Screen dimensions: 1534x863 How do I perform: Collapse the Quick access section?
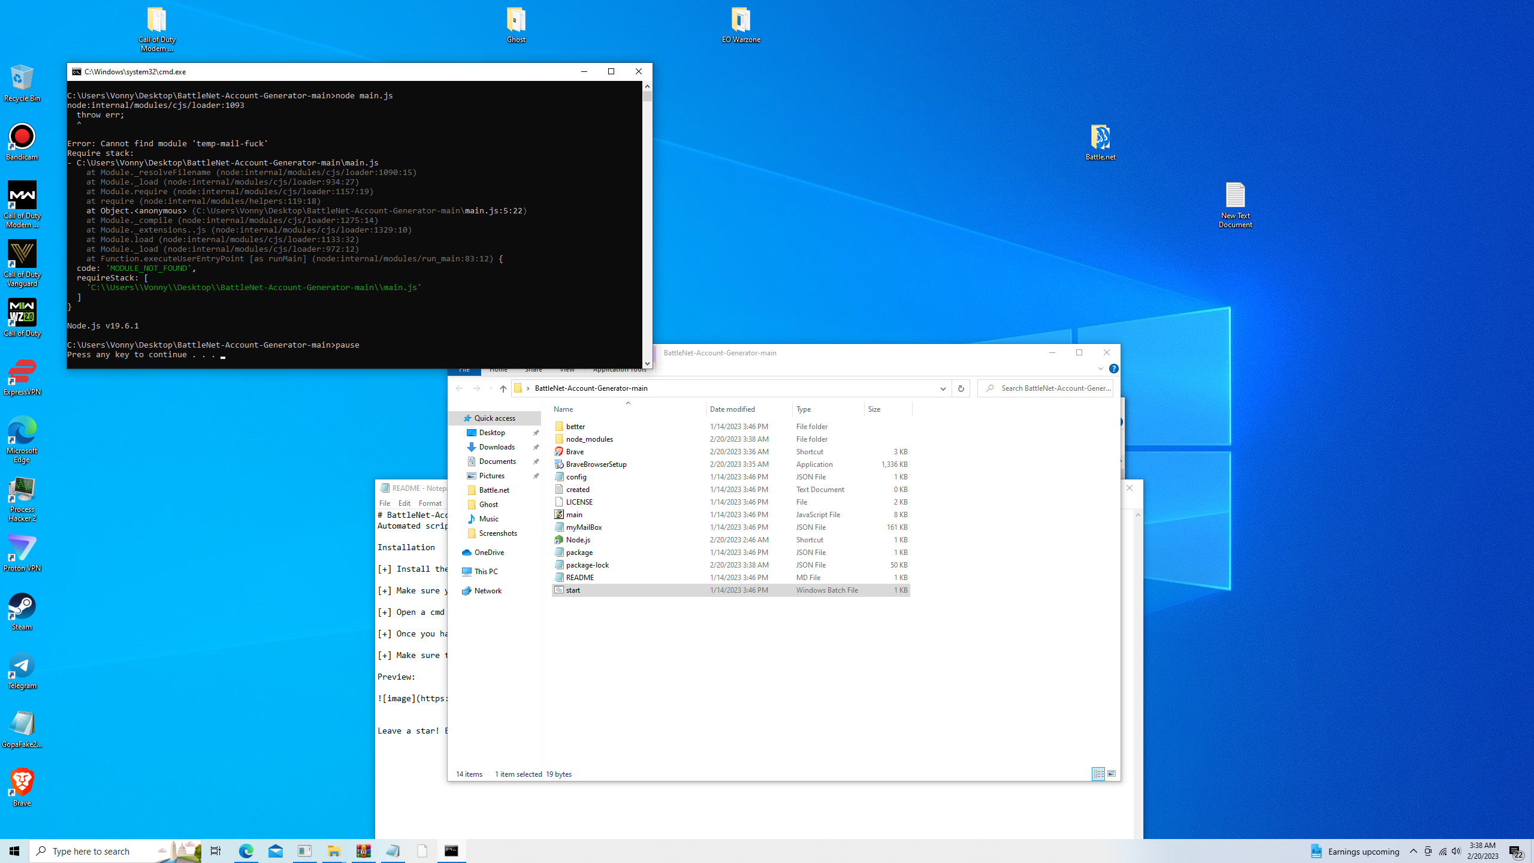[459, 418]
